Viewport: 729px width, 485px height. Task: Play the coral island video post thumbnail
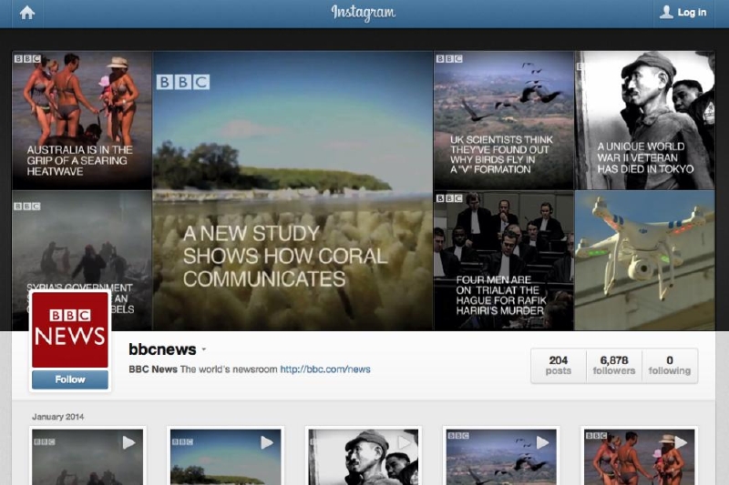(x=225, y=457)
